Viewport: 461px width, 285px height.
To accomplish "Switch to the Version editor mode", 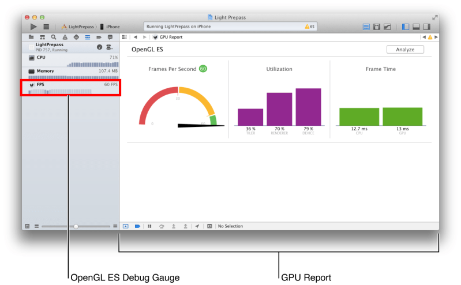I will pyautogui.click(x=387, y=27).
